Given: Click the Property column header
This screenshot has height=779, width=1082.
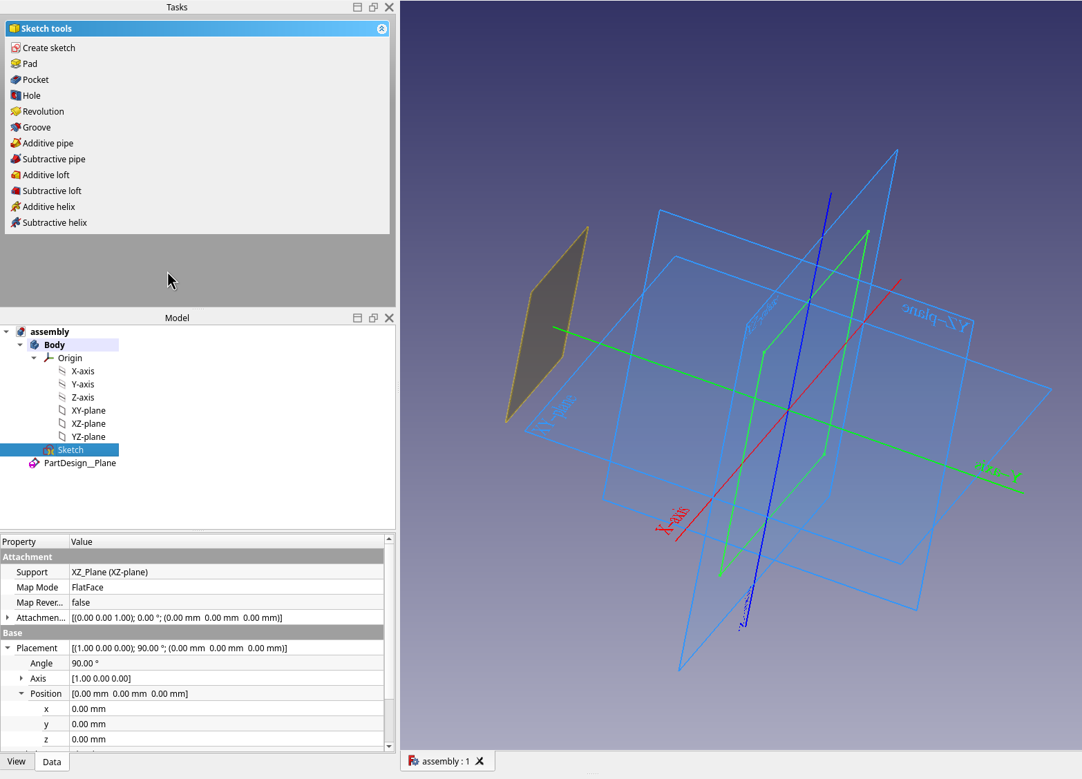Looking at the screenshot, I should tap(35, 541).
